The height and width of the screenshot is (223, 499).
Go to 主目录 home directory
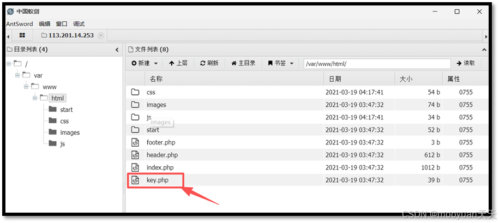[243, 63]
